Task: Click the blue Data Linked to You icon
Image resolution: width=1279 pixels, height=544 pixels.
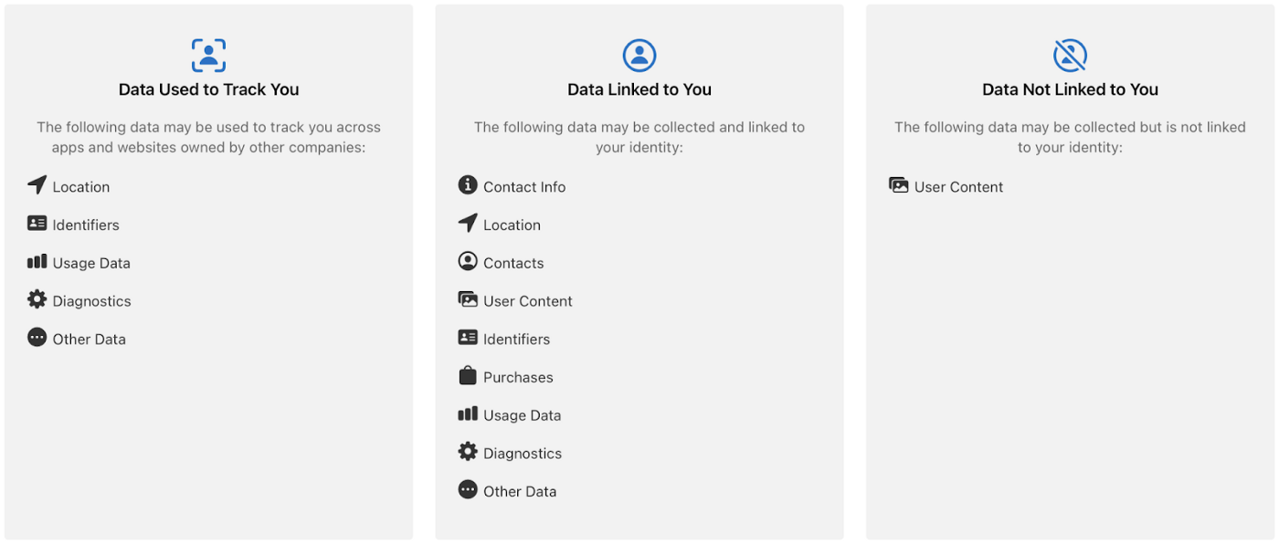Action: point(639,56)
